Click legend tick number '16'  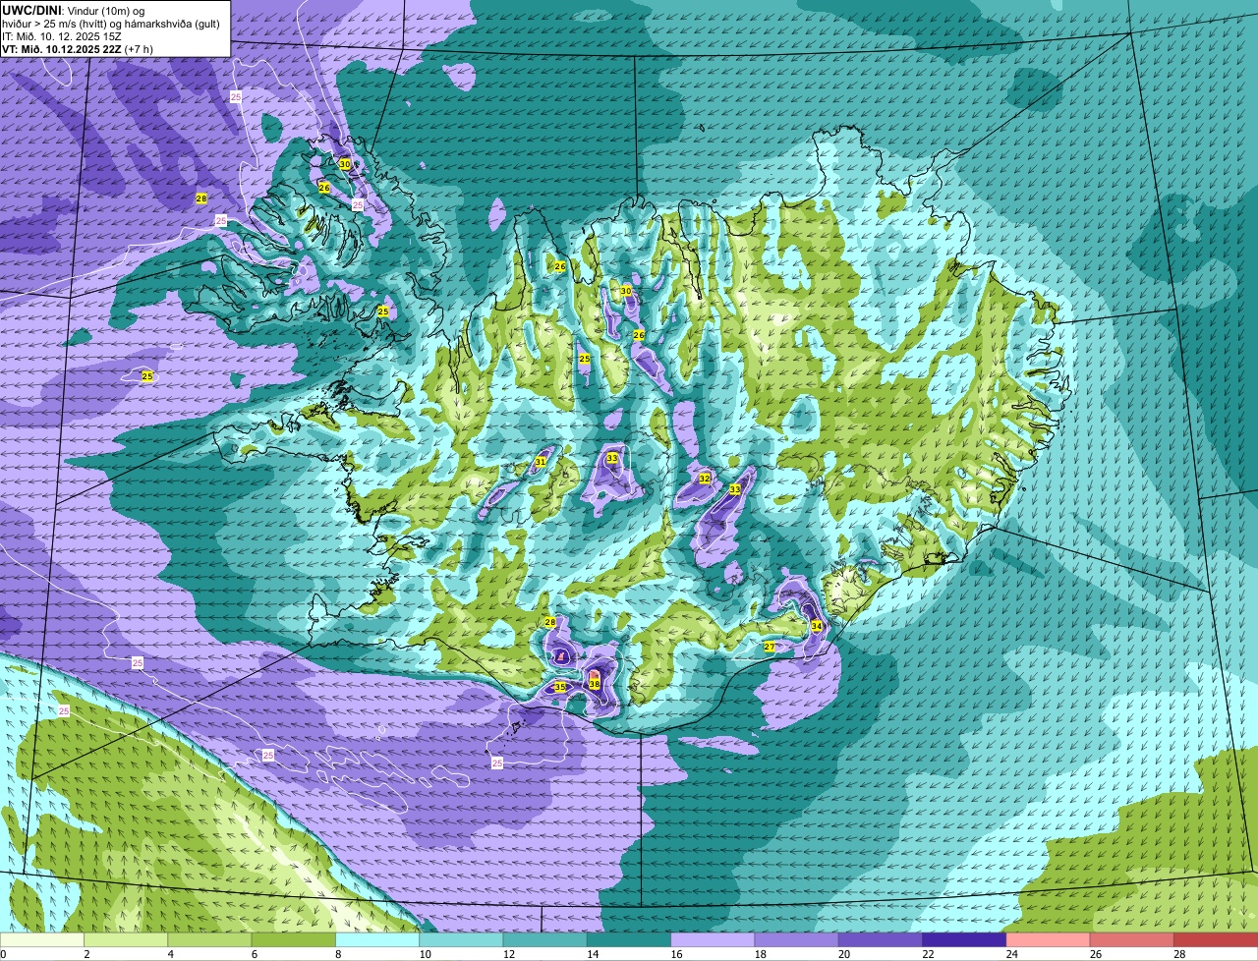tap(676, 953)
